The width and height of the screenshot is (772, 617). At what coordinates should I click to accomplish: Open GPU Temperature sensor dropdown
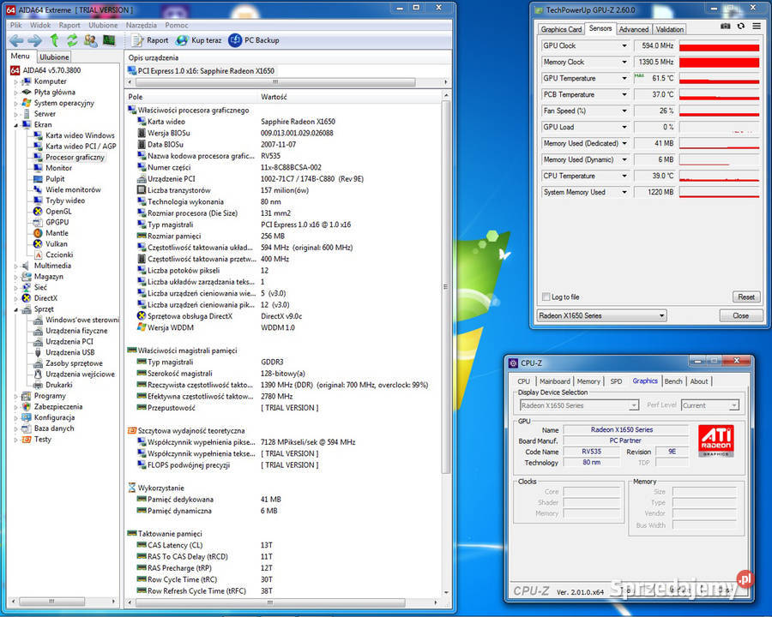click(624, 78)
